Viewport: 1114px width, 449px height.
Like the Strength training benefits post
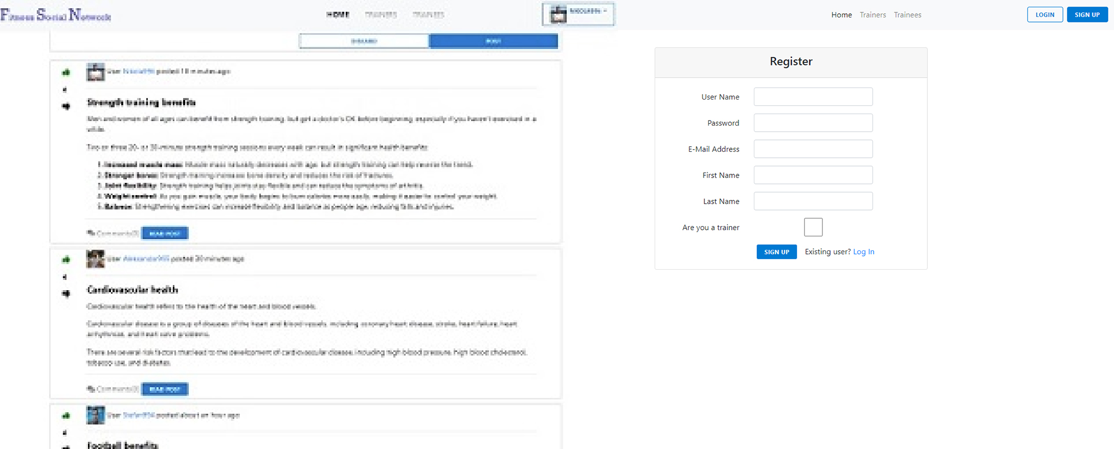pyautogui.click(x=66, y=73)
